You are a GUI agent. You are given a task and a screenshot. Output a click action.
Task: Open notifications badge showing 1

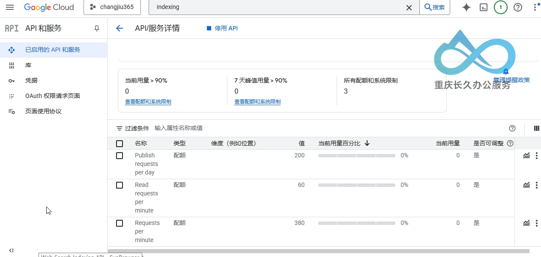point(500,7)
